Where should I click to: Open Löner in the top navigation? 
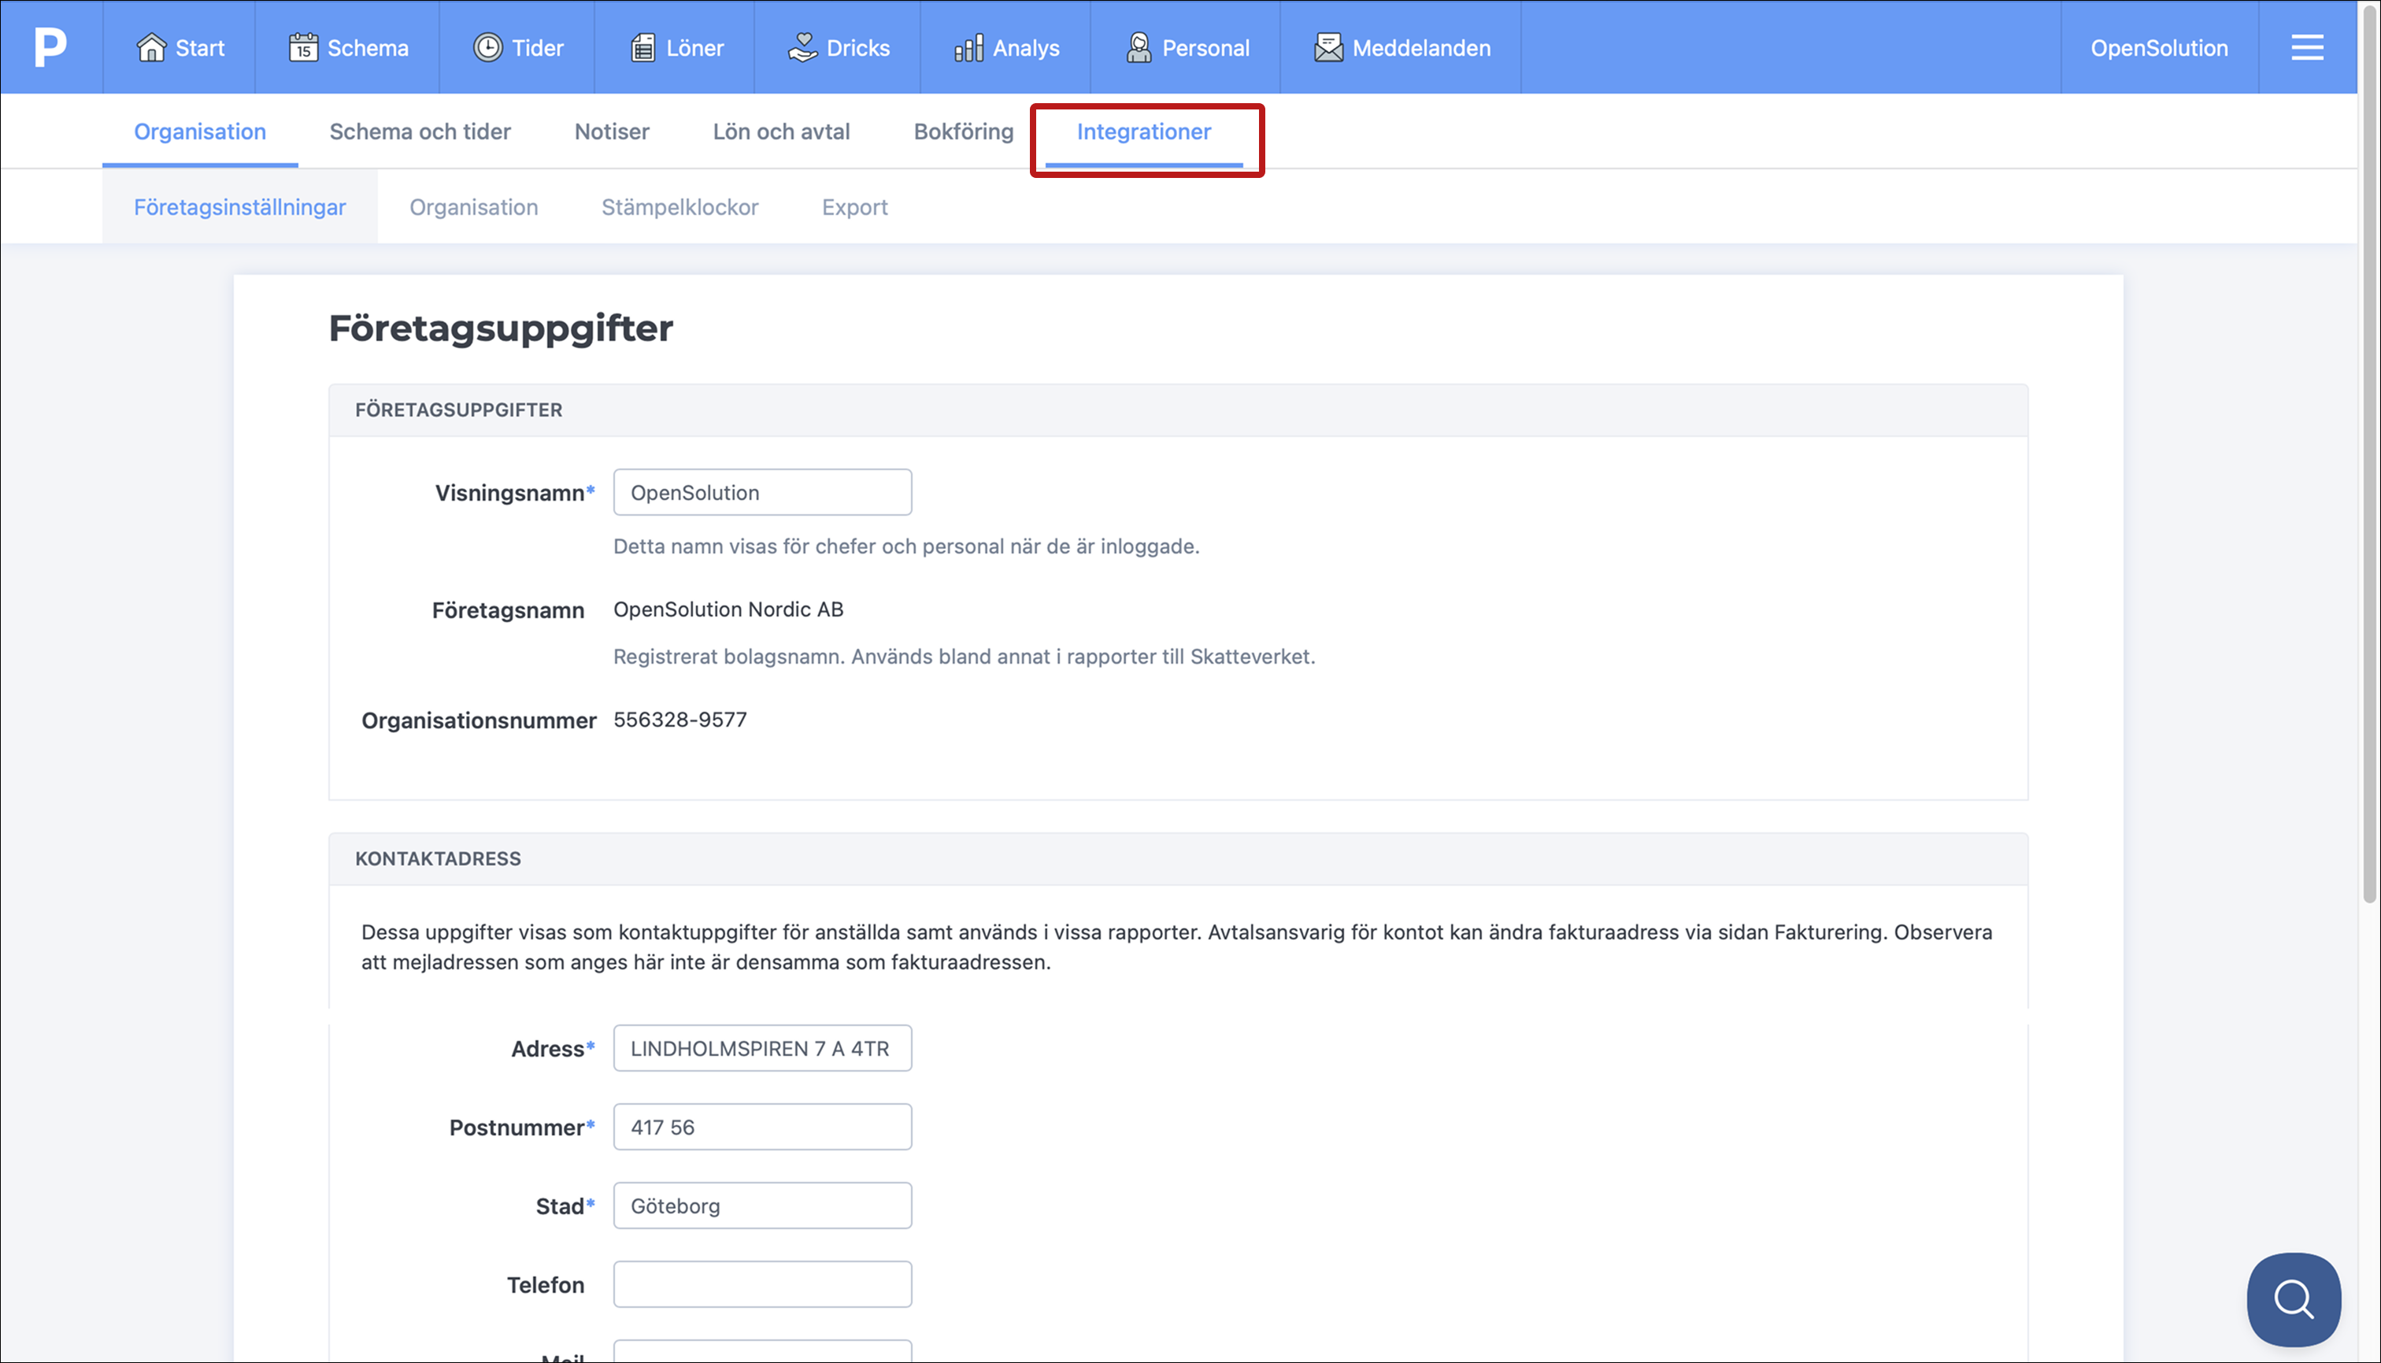pos(676,48)
